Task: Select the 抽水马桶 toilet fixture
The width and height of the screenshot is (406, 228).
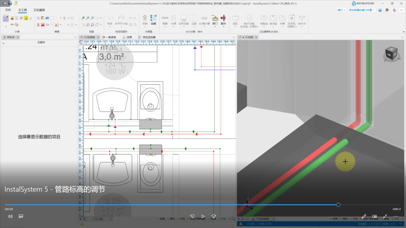Action: pyautogui.click(x=249, y=21)
